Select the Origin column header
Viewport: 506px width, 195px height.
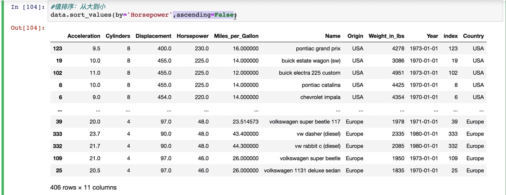tap(355, 36)
